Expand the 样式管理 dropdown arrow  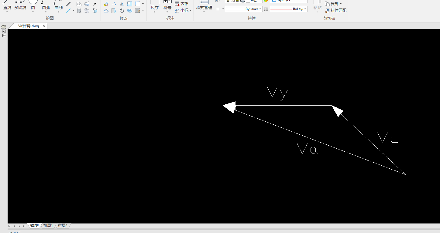[204, 12]
